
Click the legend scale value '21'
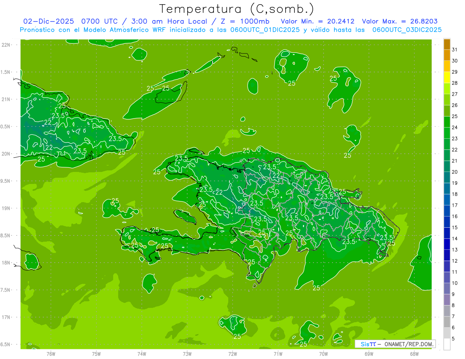455,161
